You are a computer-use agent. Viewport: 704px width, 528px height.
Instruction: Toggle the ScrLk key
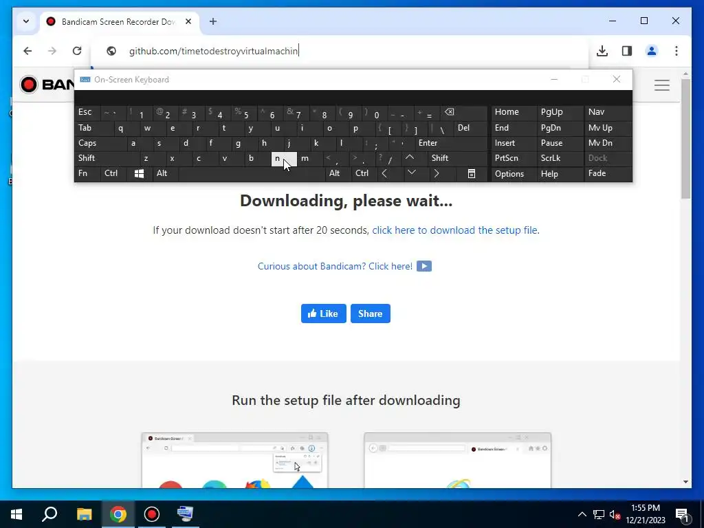(560, 158)
